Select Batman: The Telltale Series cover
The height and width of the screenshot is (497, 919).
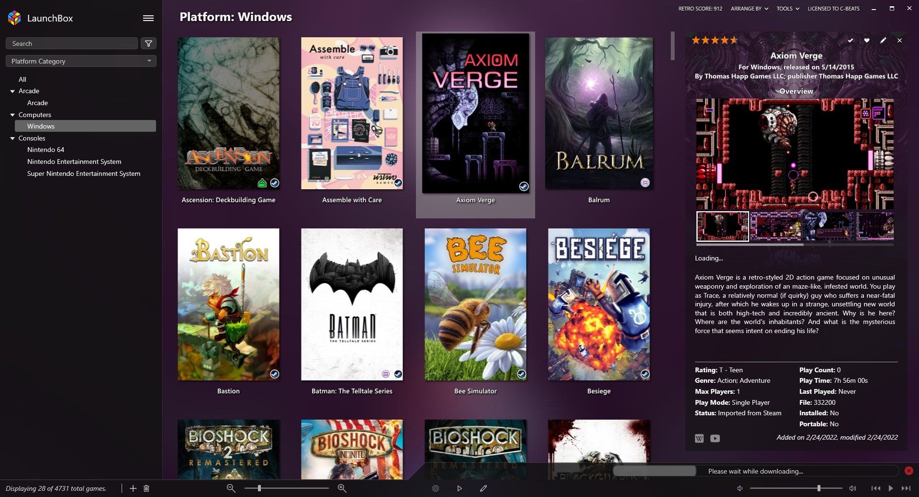click(352, 304)
